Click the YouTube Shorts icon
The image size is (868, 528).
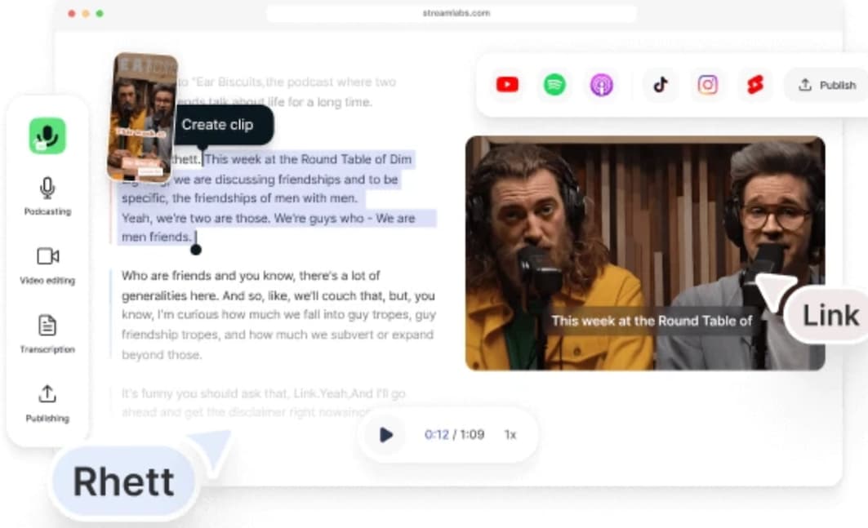pyautogui.click(x=754, y=85)
